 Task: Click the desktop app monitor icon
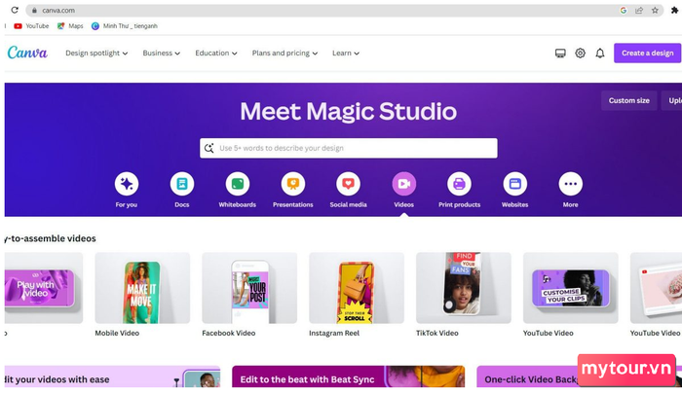click(560, 53)
